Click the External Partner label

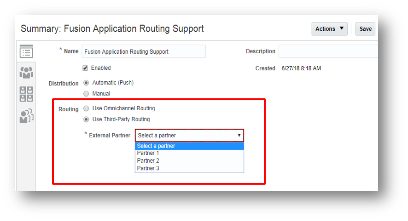click(x=110, y=136)
